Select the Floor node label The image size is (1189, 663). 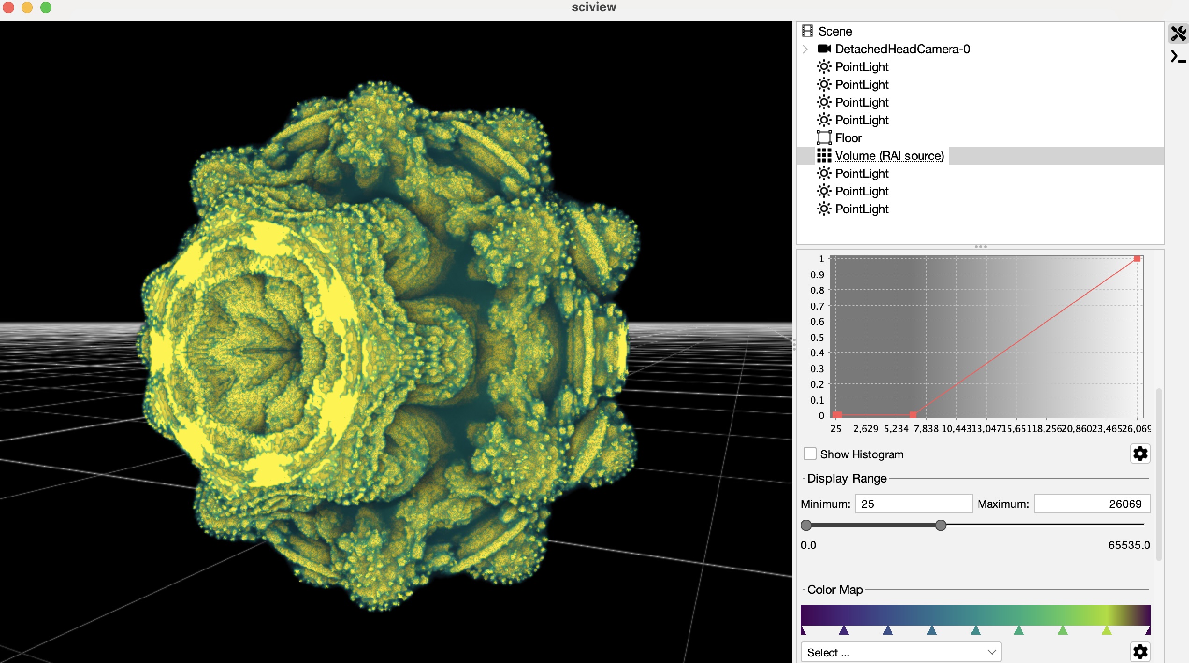(x=848, y=138)
